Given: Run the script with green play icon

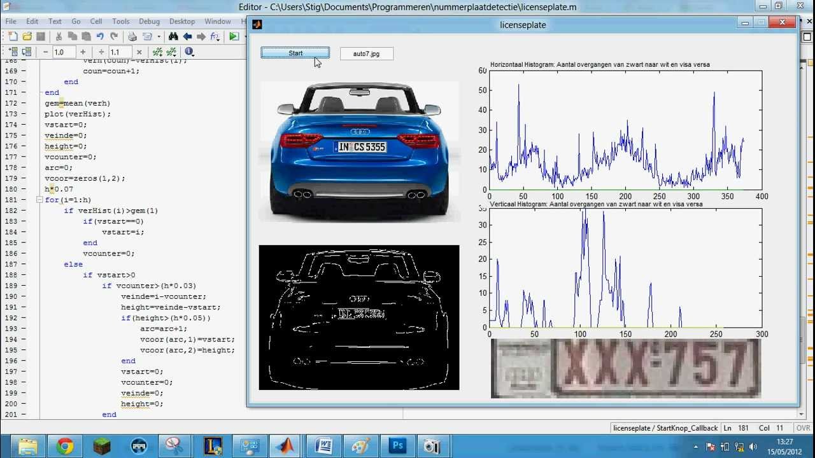Looking at the screenshot, I should point(234,37).
